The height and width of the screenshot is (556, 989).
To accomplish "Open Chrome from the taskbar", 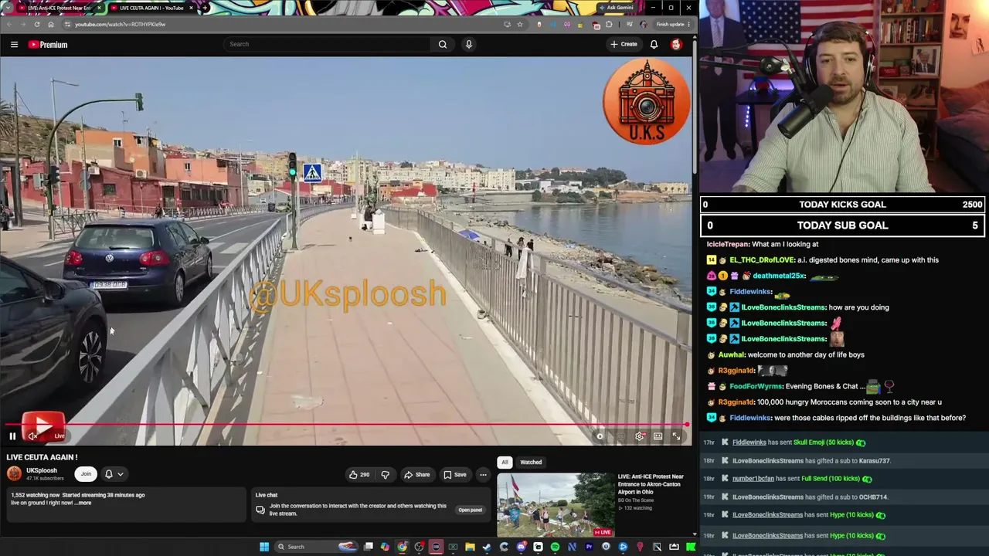I will coord(402,547).
